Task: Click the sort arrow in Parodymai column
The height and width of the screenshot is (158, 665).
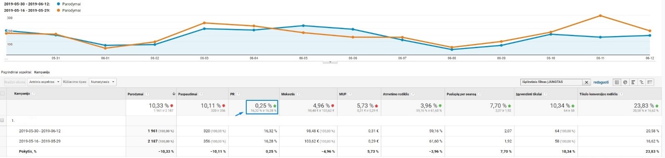Action: [x=174, y=94]
